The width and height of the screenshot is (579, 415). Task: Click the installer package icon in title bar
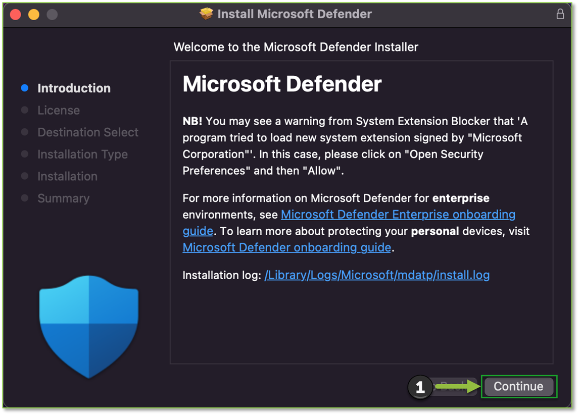click(x=206, y=14)
